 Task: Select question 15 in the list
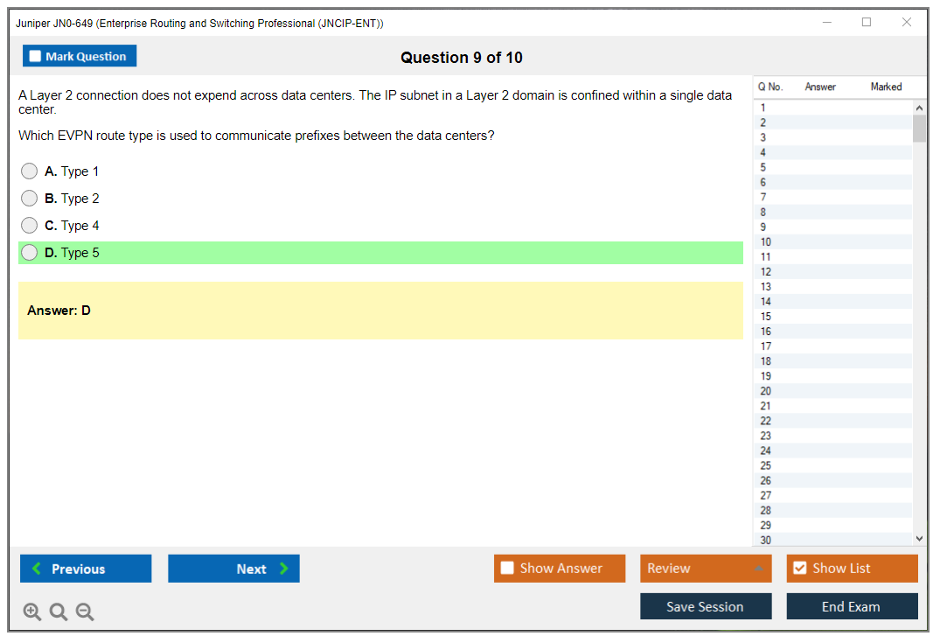[x=766, y=317]
